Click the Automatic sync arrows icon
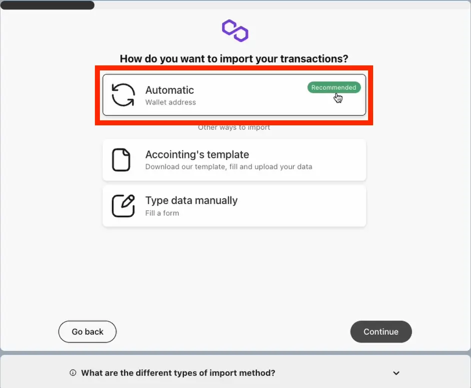 click(x=123, y=95)
